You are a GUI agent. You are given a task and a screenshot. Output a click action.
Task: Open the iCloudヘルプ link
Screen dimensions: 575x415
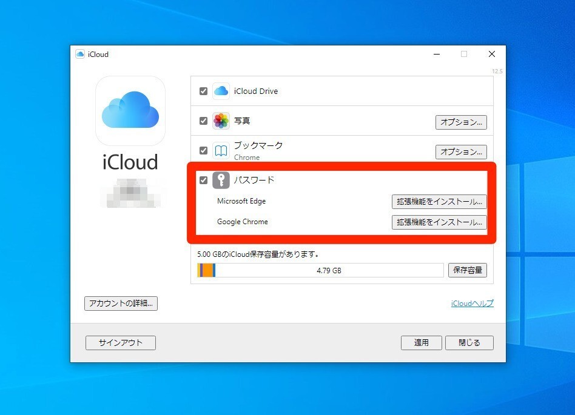pyautogui.click(x=472, y=304)
